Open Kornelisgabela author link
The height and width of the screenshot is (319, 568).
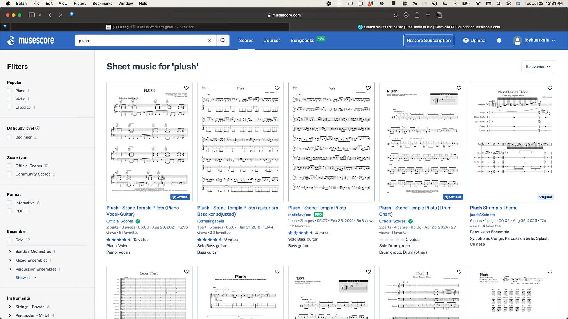211,221
